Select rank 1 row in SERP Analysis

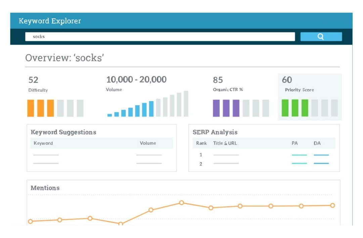[x=264, y=155]
